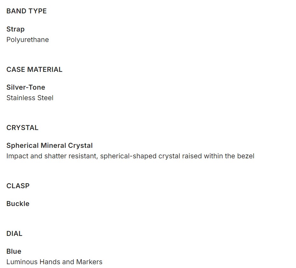
Task: Select the Strap band type label
Action: pyautogui.click(x=15, y=29)
